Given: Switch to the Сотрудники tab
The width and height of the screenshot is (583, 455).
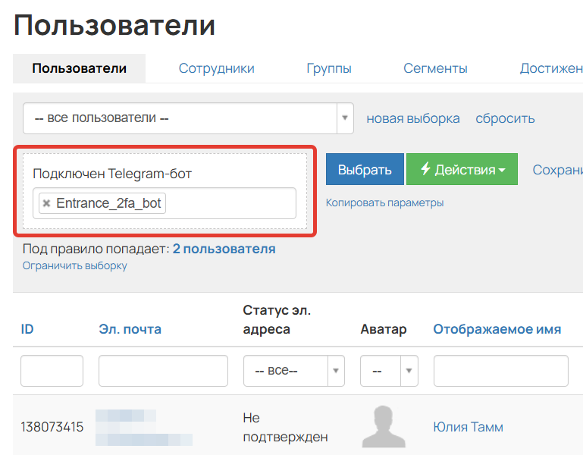Looking at the screenshot, I should [x=216, y=68].
